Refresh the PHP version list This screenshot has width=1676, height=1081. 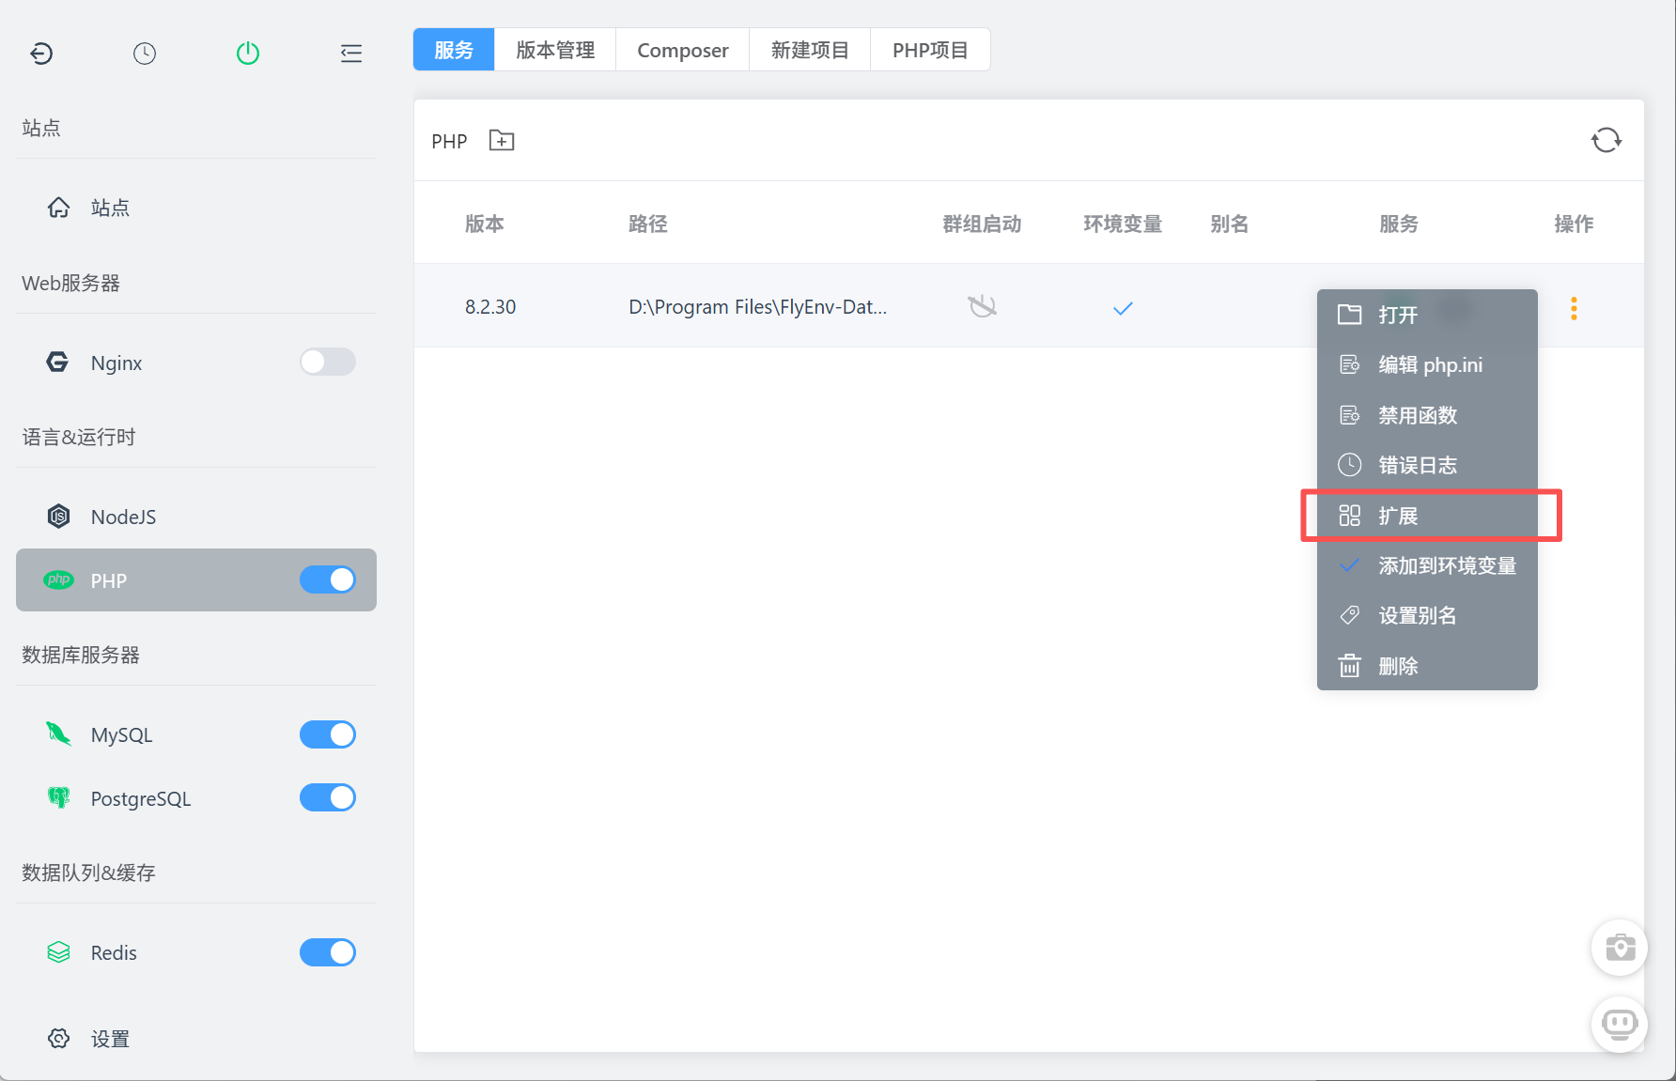coord(1606,141)
